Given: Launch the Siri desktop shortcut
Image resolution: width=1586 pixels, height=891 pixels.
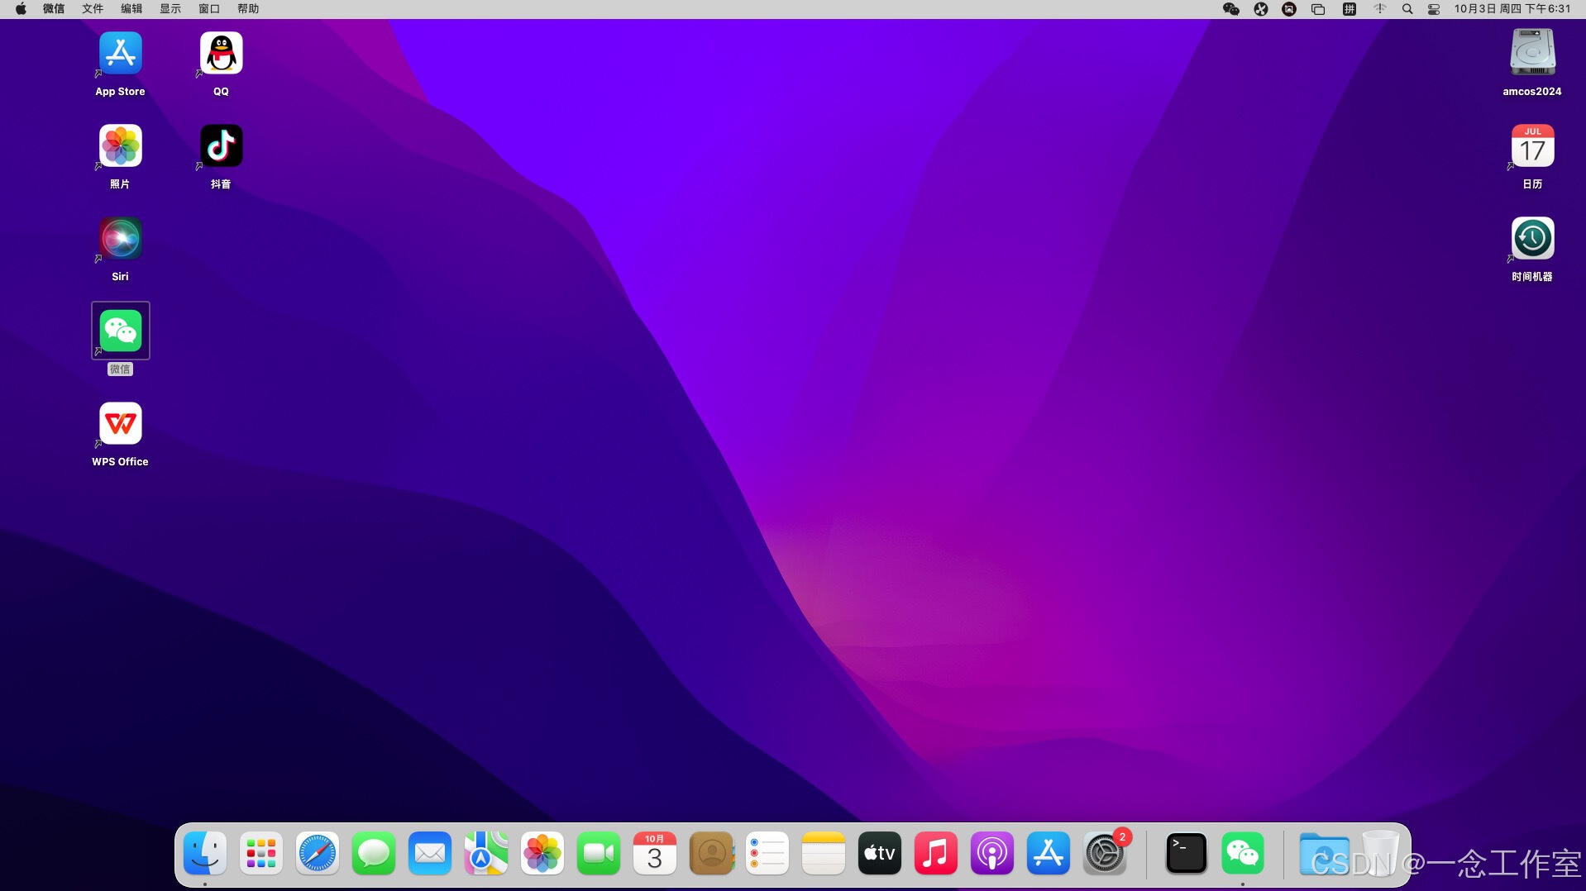Looking at the screenshot, I should point(121,239).
